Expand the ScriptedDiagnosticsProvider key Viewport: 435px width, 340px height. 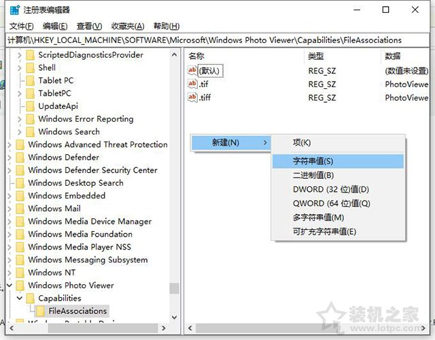20,55
